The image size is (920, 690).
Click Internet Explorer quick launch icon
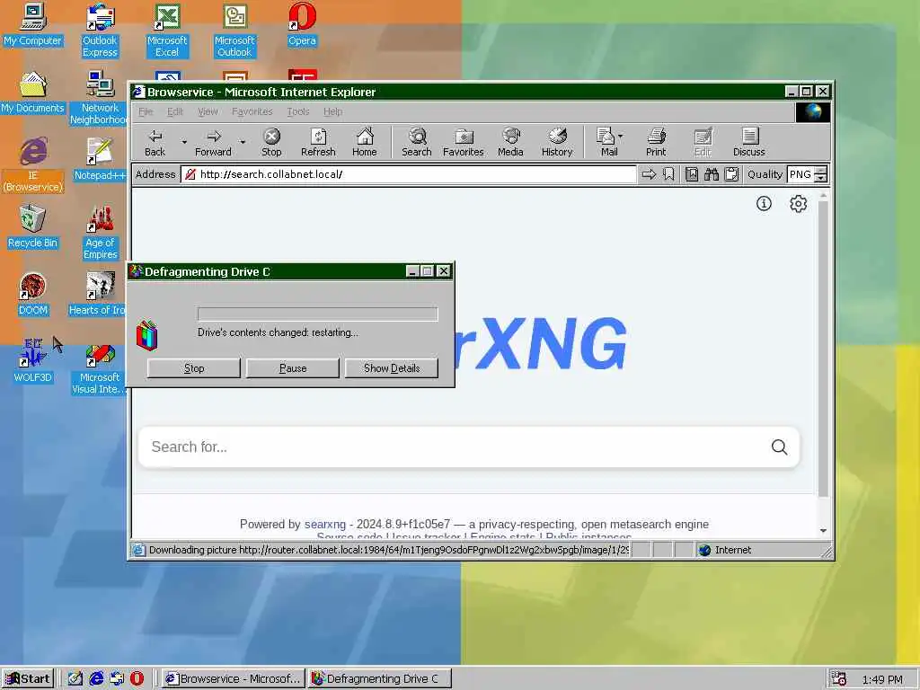(x=96, y=678)
